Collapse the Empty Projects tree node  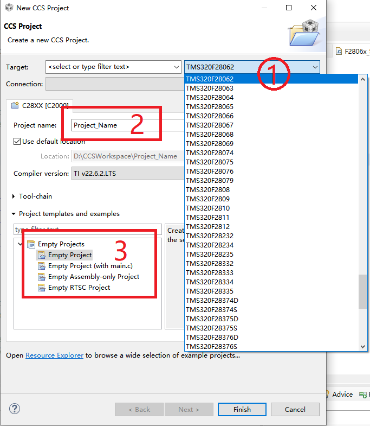[x=20, y=244]
